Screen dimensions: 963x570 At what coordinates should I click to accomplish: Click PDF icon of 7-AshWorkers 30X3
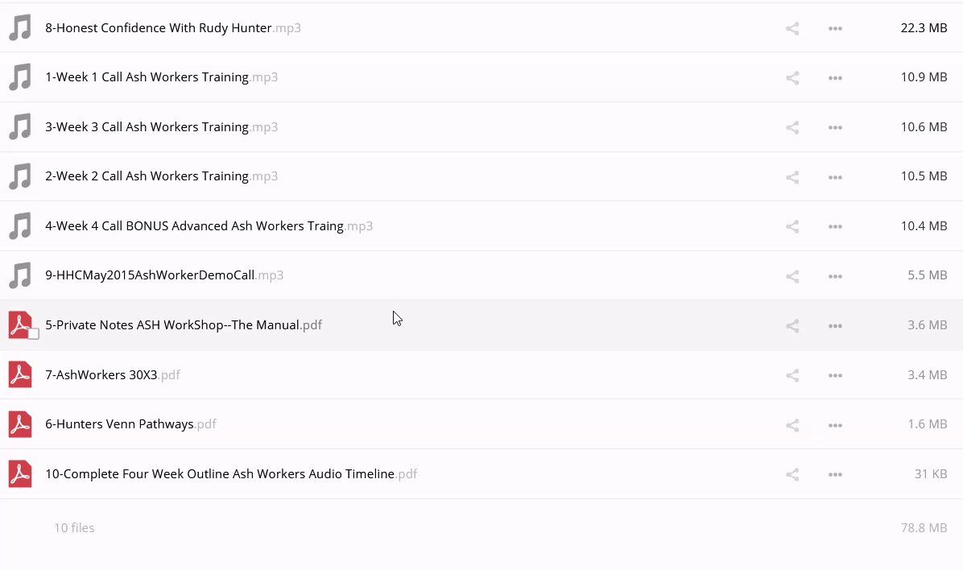(20, 375)
